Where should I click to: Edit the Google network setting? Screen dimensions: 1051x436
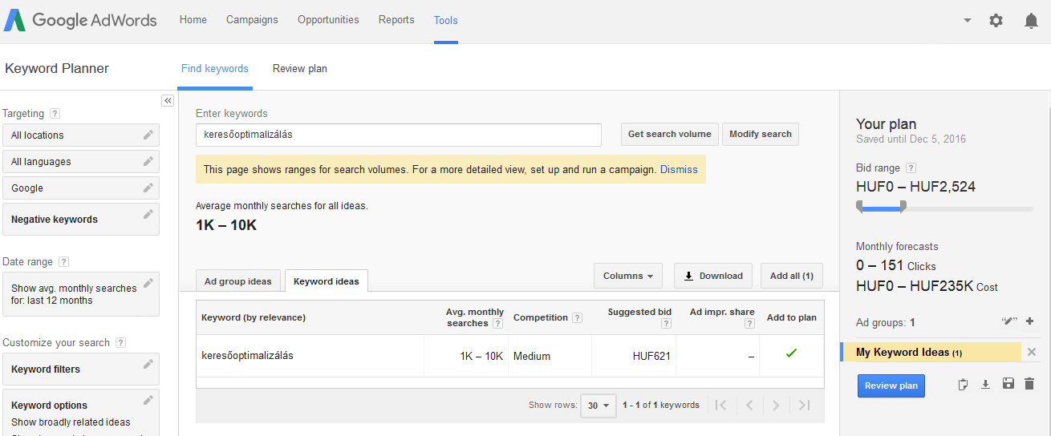tap(148, 188)
